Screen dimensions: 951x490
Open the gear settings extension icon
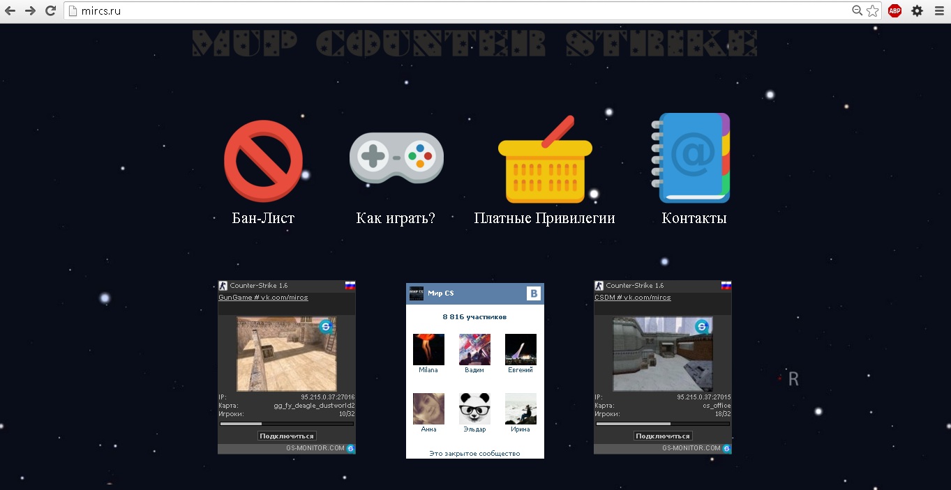[x=917, y=10]
